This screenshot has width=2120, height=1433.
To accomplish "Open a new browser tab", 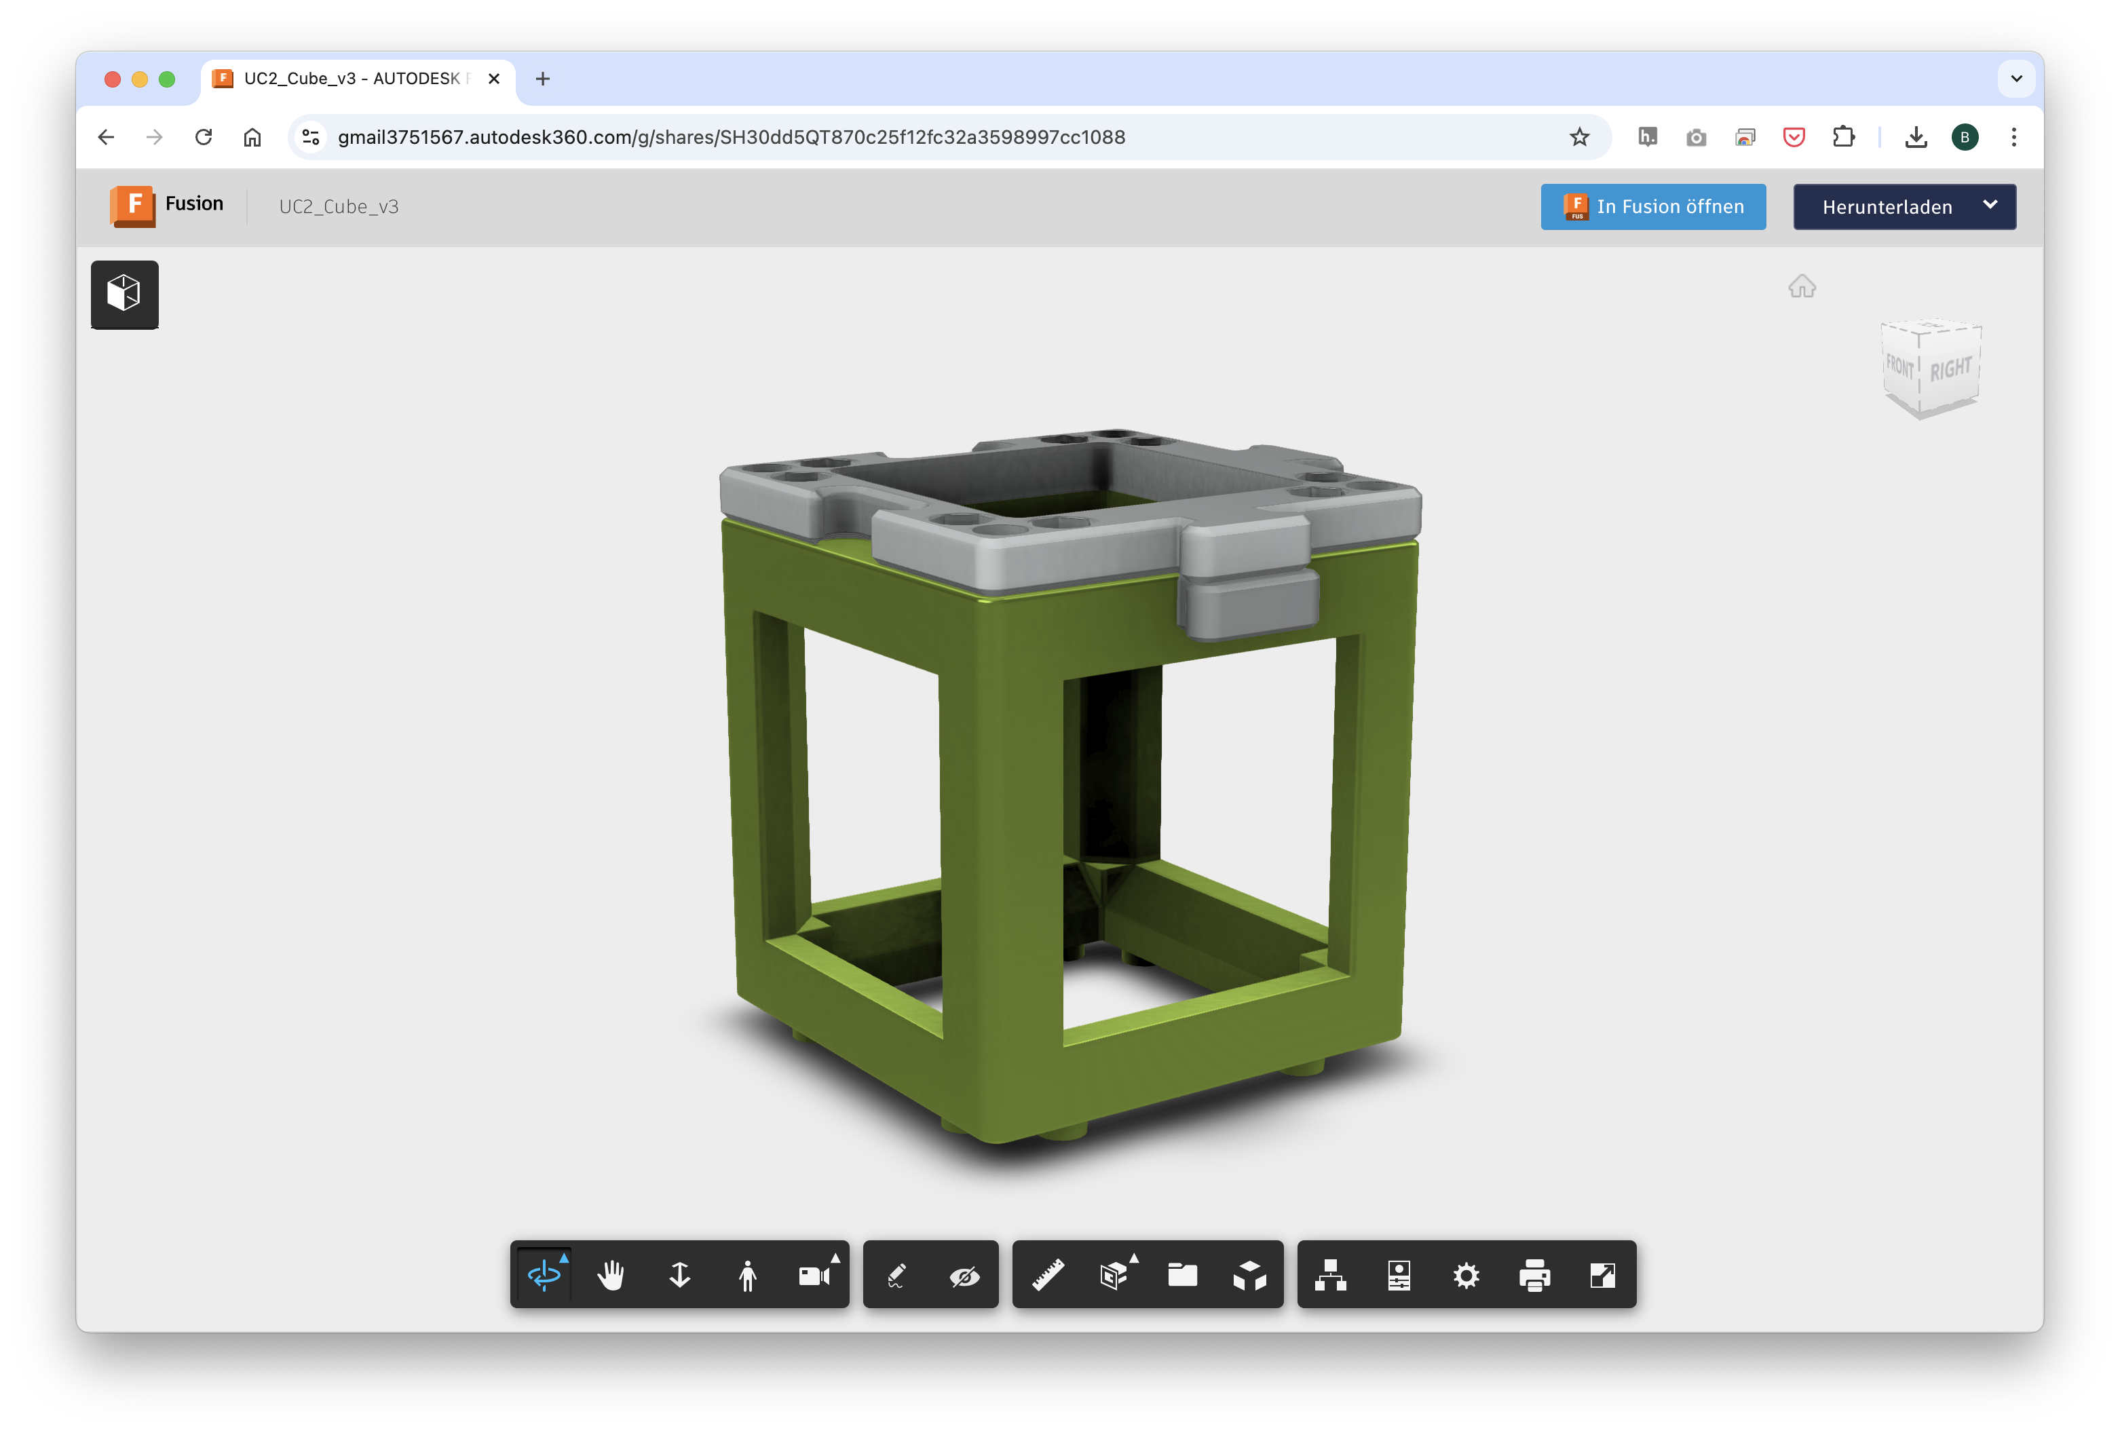I will (543, 79).
